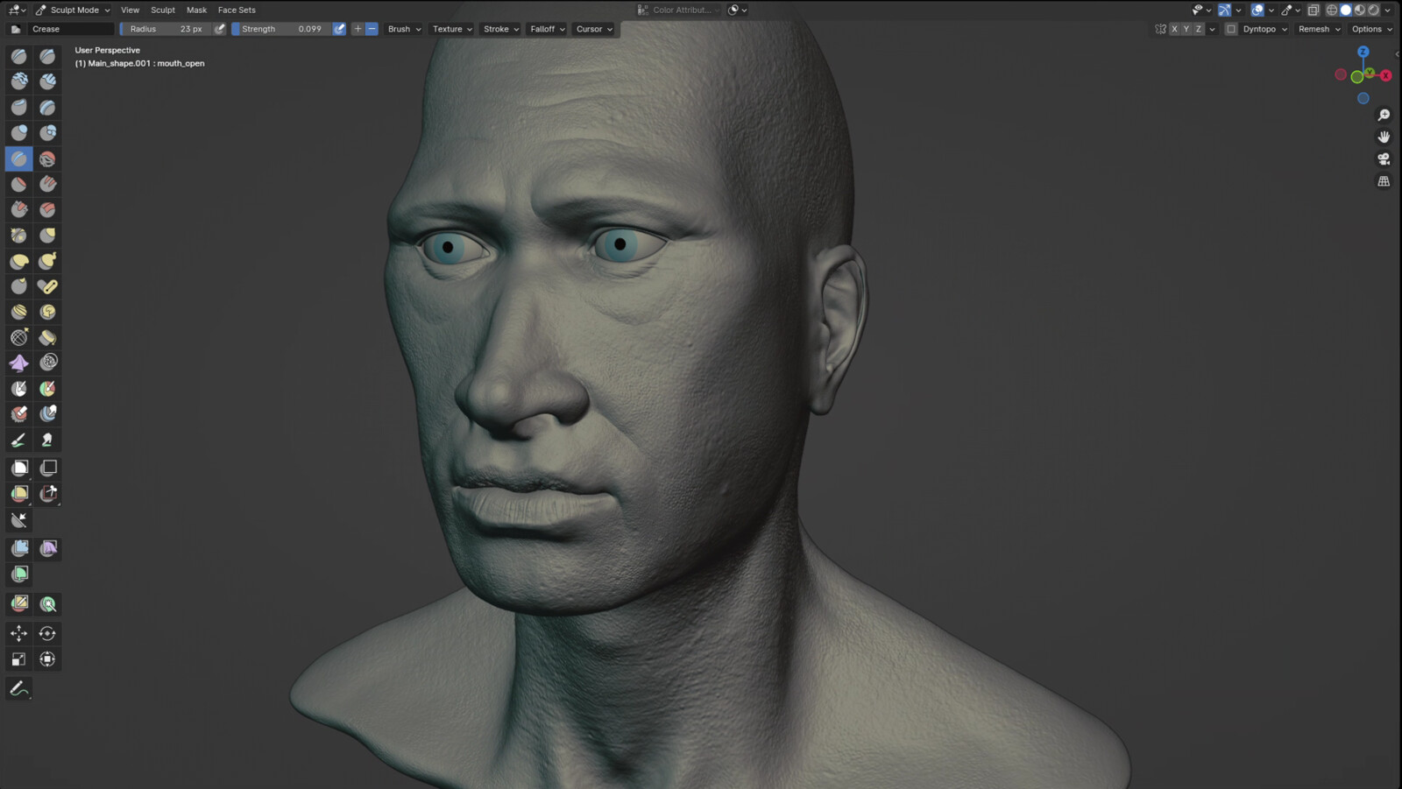This screenshot has height=789, width=1402.
Task: Select the Inflate brush
Action: (19, 133)
